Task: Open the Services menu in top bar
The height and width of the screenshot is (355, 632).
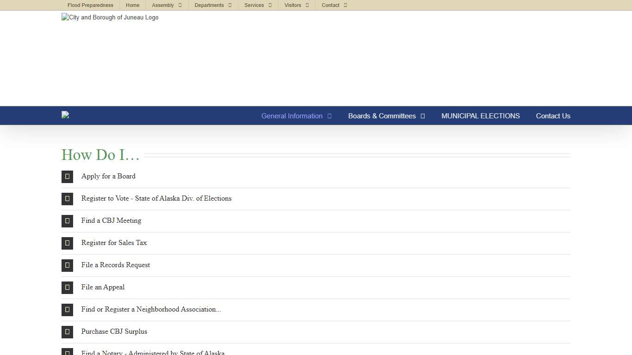Action: [258, 5]
